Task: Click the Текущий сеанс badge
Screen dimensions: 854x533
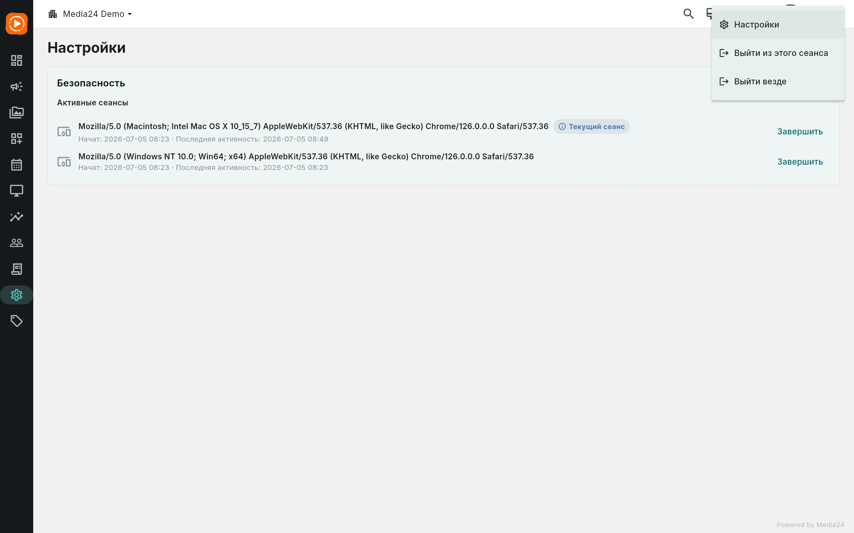Action: 592,126
